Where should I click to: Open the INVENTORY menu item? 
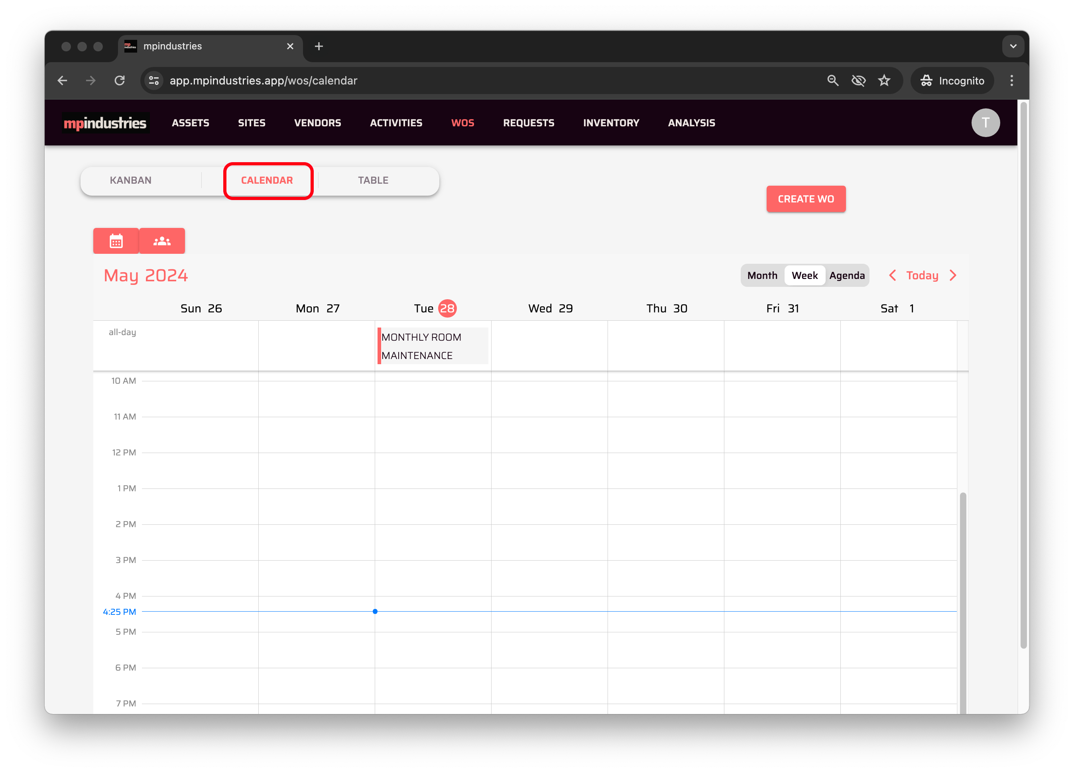click(611, 123)
